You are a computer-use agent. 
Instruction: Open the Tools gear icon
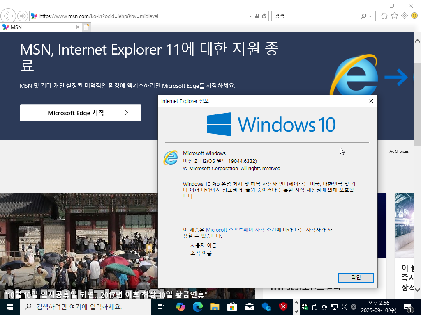pos(405,16)
